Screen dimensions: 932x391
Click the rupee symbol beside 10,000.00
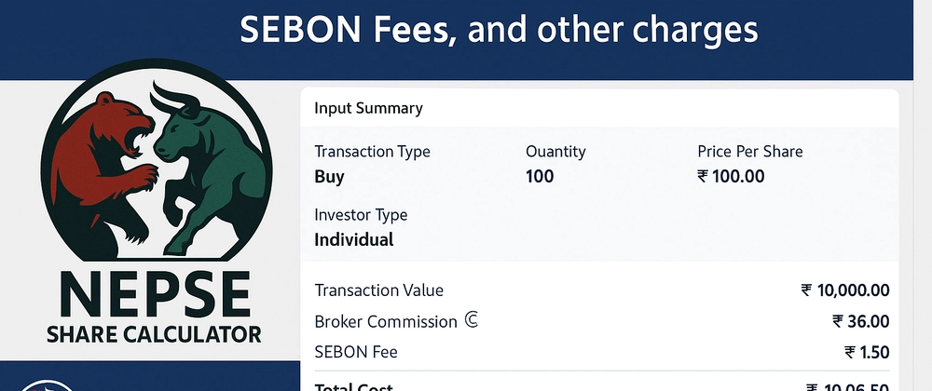click(806, 290)
